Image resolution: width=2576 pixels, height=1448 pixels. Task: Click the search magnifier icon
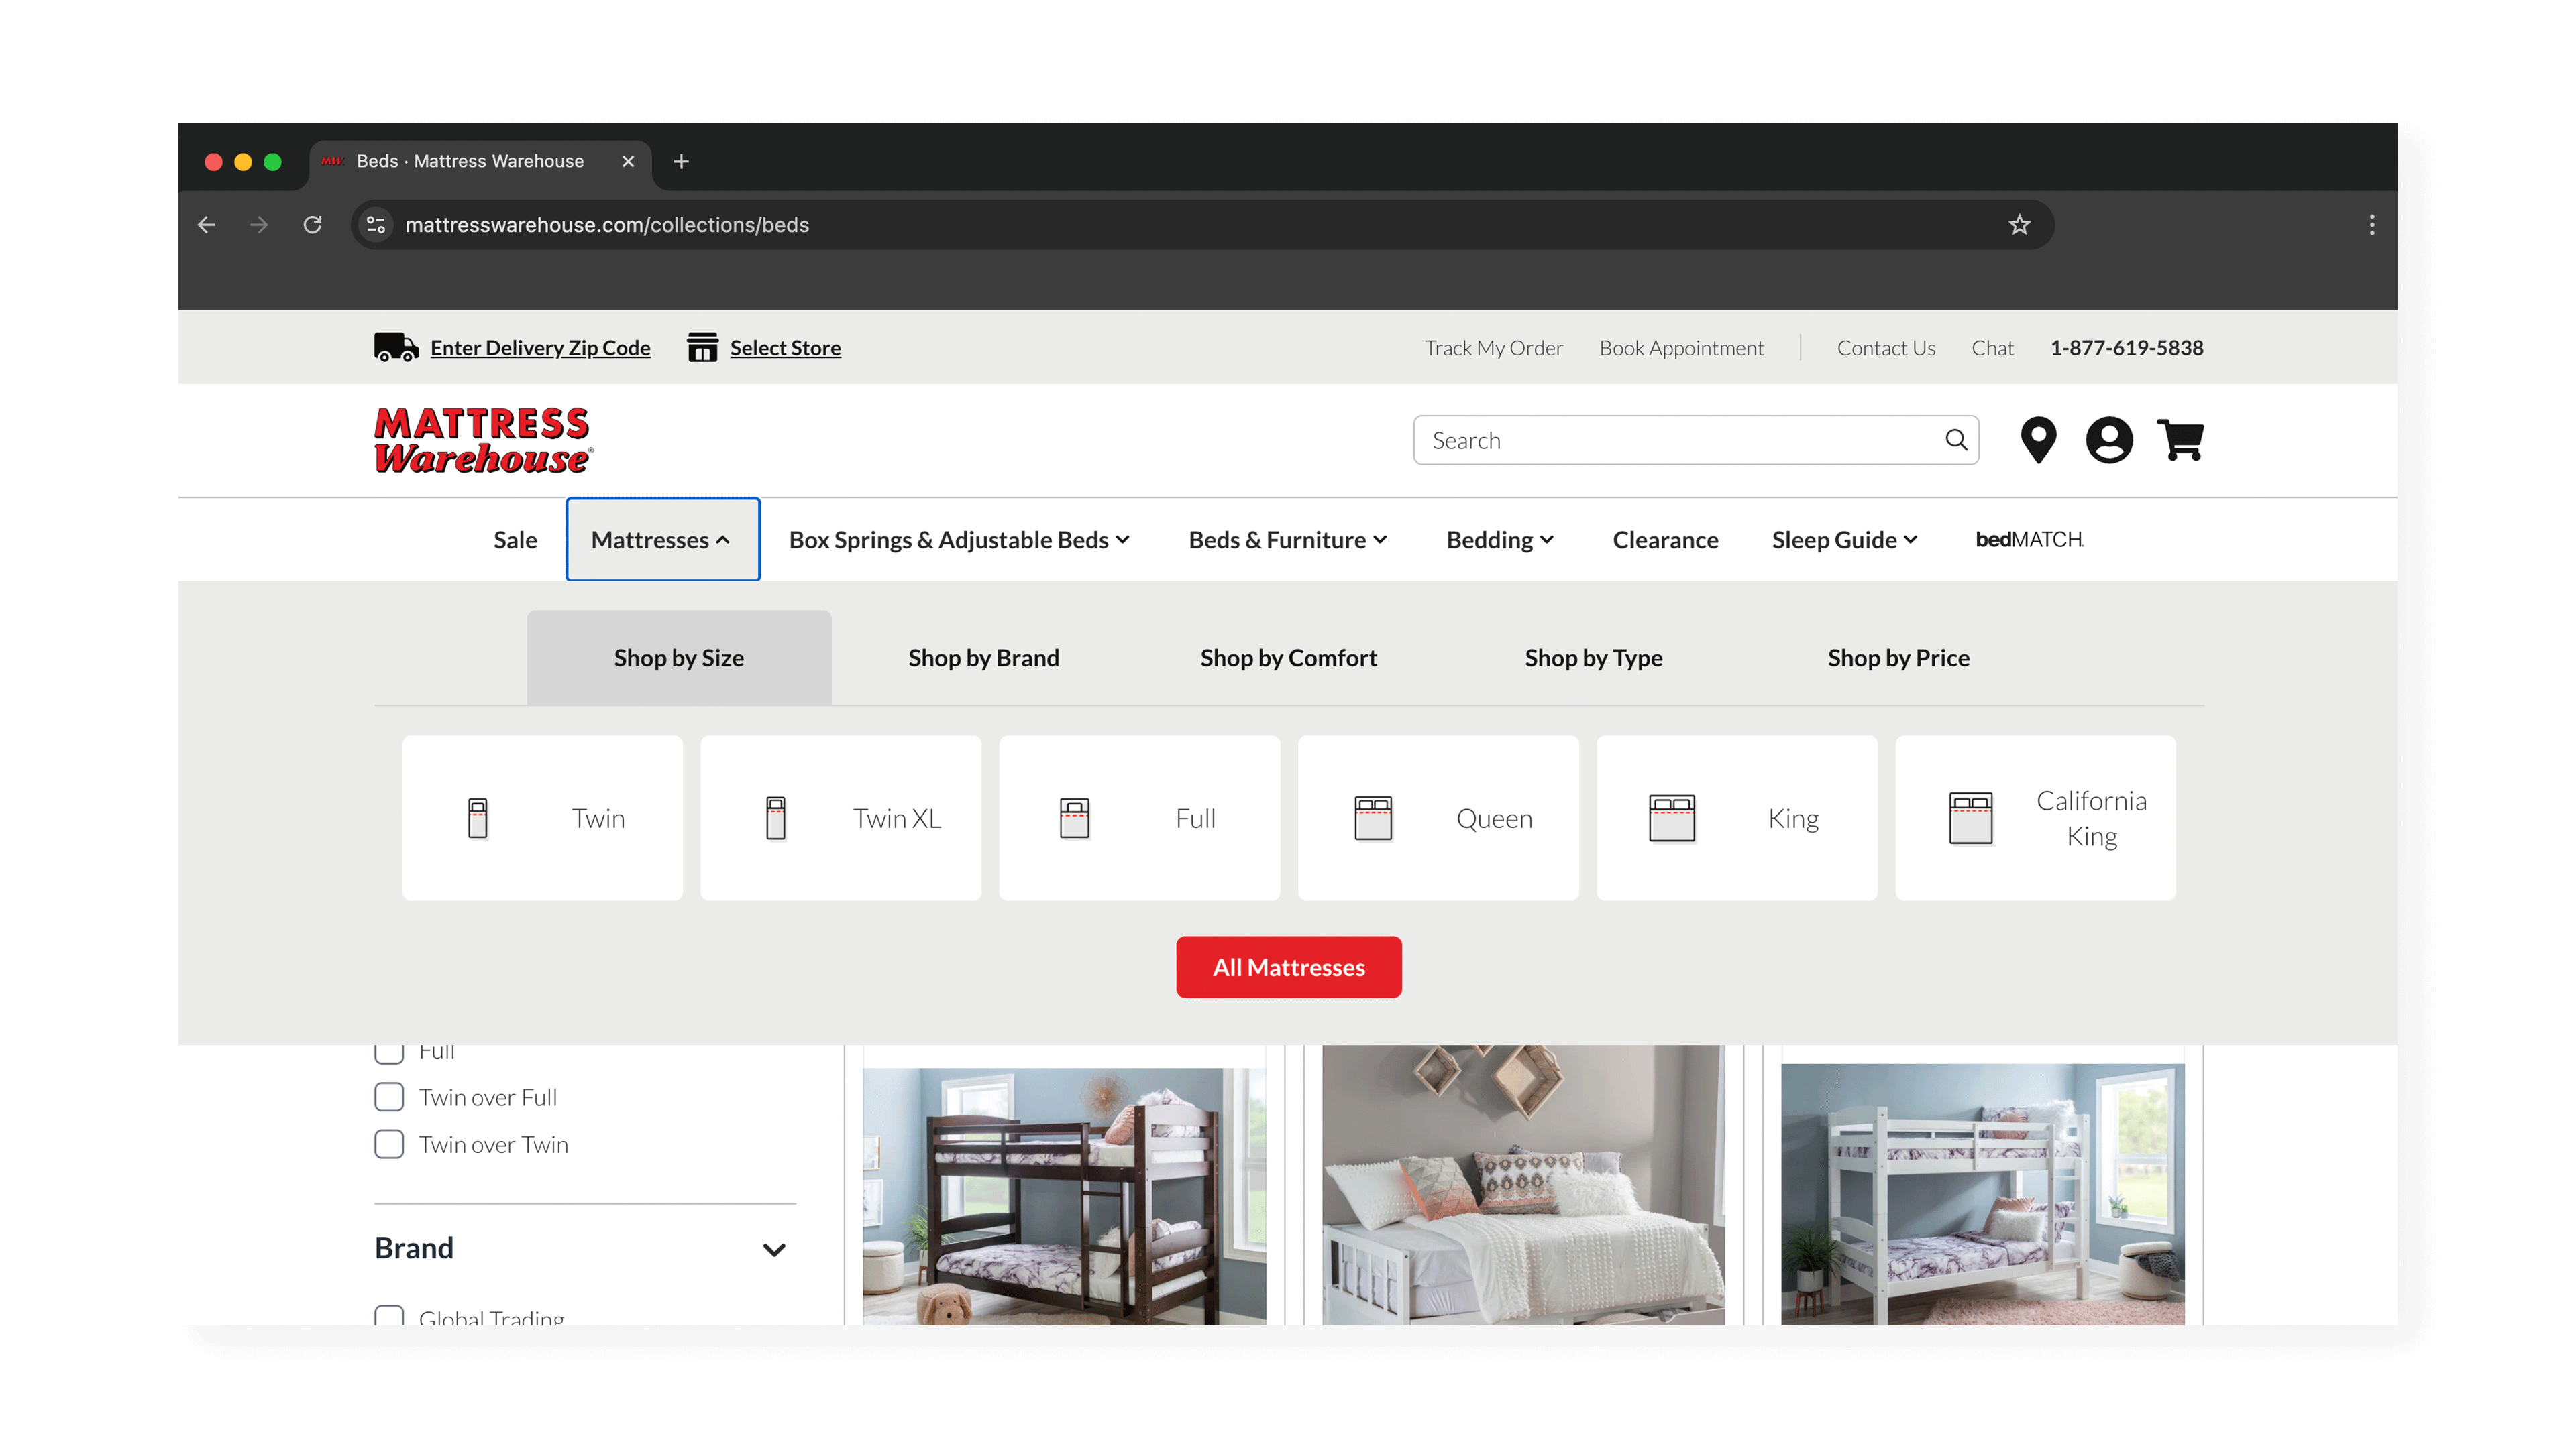[1955, 440]
